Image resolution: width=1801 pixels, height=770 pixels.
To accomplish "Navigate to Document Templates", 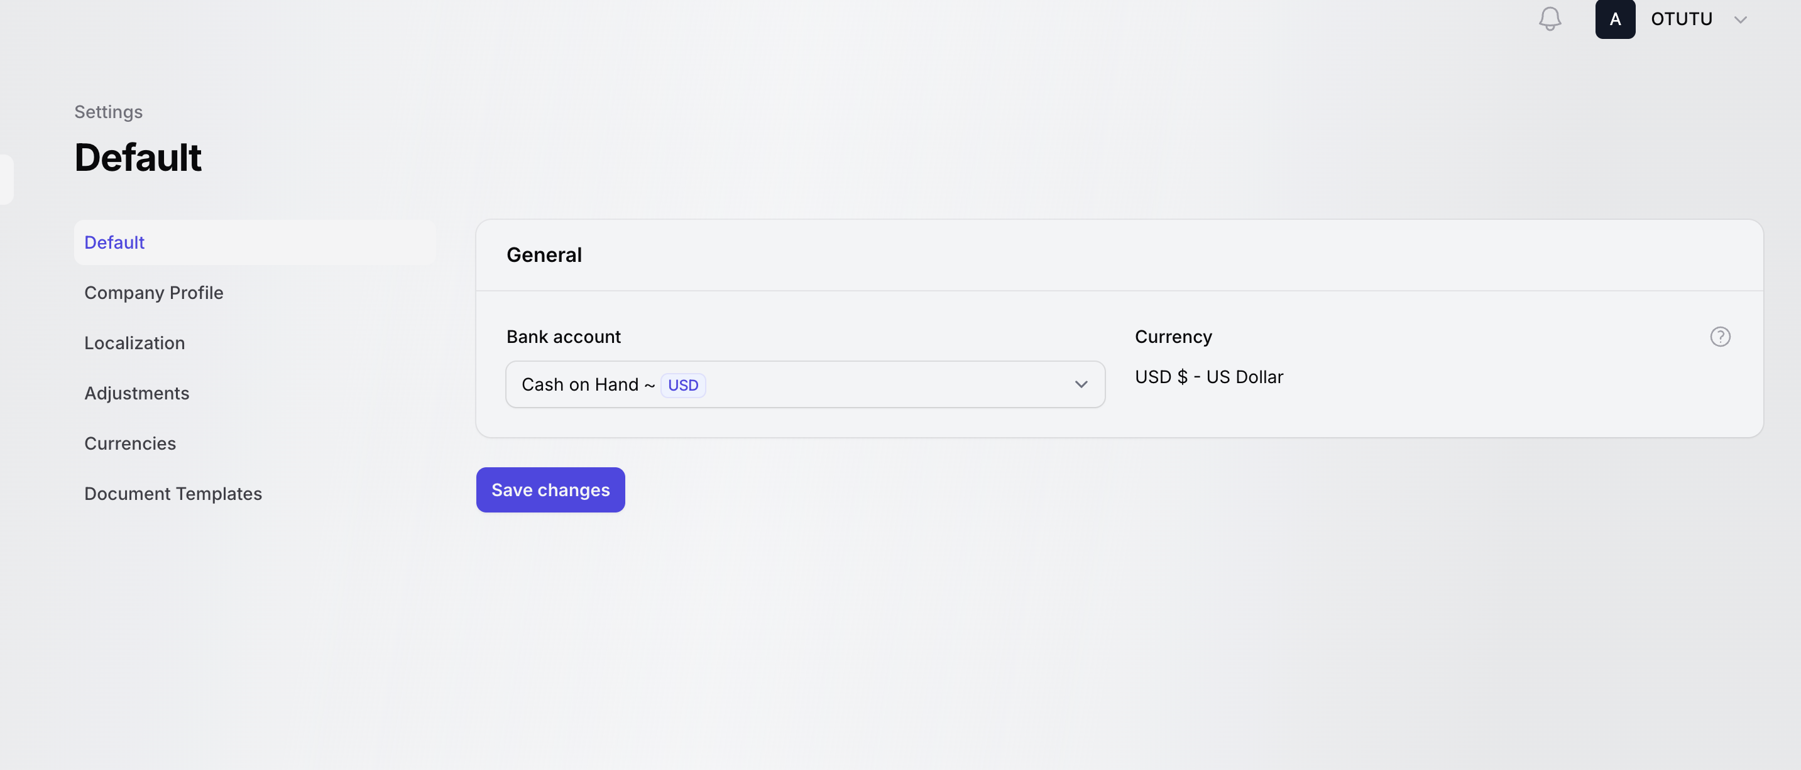I will [173, 494].
